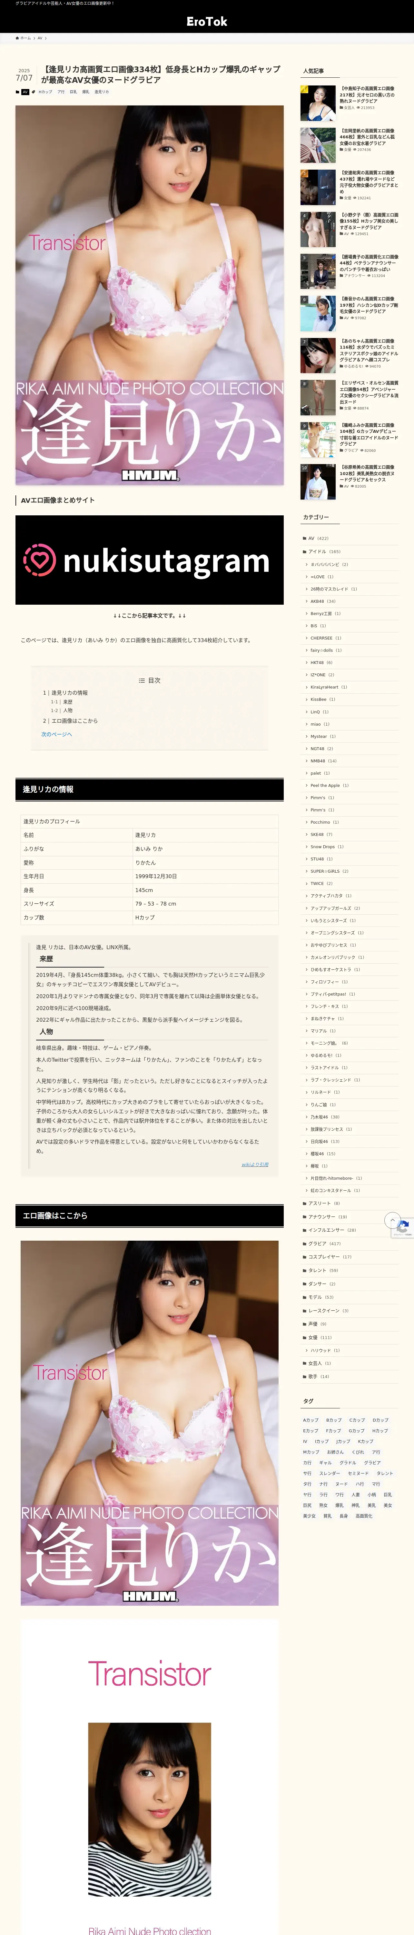The width and height of the screenshot is (414, 1935).
Task: Jump to エロ画像はここから in table of contents
Action: pos(74,720)
